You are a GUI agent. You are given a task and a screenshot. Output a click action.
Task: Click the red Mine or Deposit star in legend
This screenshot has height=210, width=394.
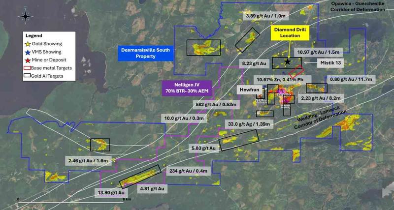(x=28, y=60)
